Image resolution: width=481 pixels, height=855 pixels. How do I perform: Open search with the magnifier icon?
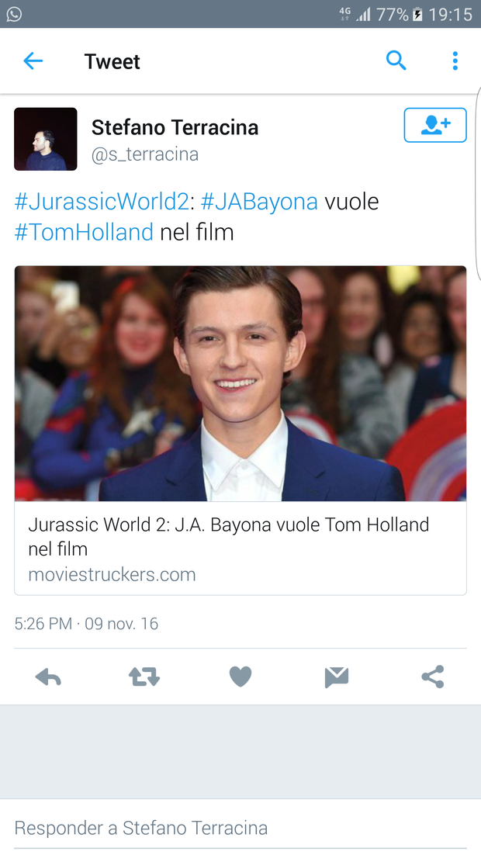396,61
